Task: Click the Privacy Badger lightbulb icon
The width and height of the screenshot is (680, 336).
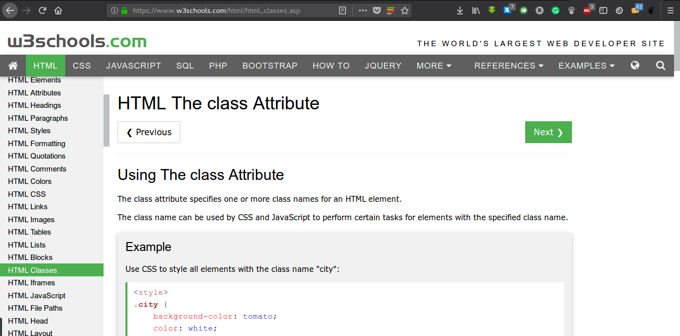Action: (571, 10)
